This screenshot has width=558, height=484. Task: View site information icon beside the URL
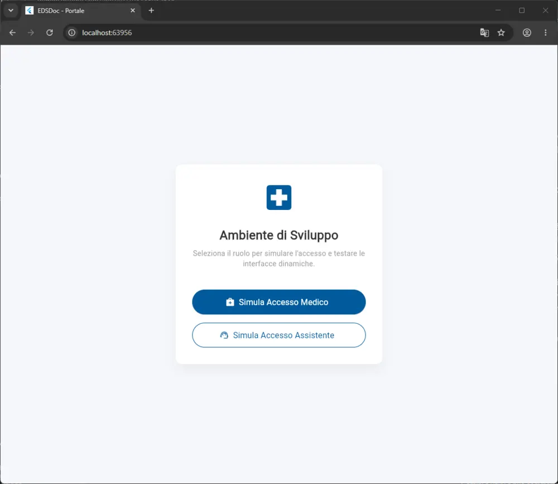(x=72, y=33)
